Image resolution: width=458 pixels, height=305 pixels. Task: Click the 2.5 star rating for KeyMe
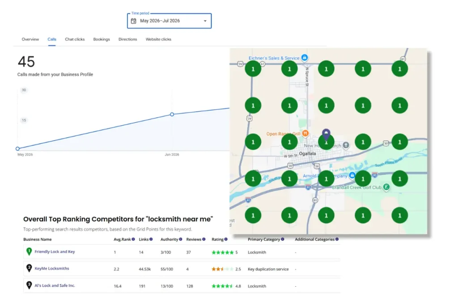click(223, 269)
